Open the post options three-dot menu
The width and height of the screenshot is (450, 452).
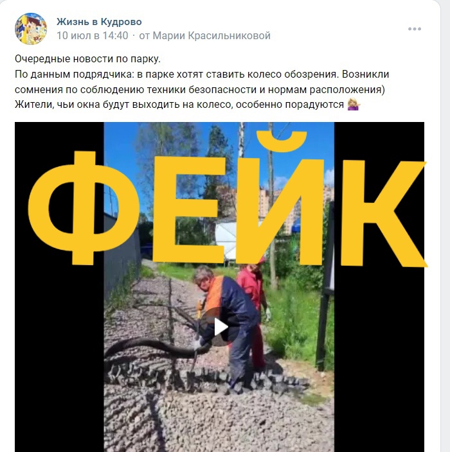[x=414, y=29]
